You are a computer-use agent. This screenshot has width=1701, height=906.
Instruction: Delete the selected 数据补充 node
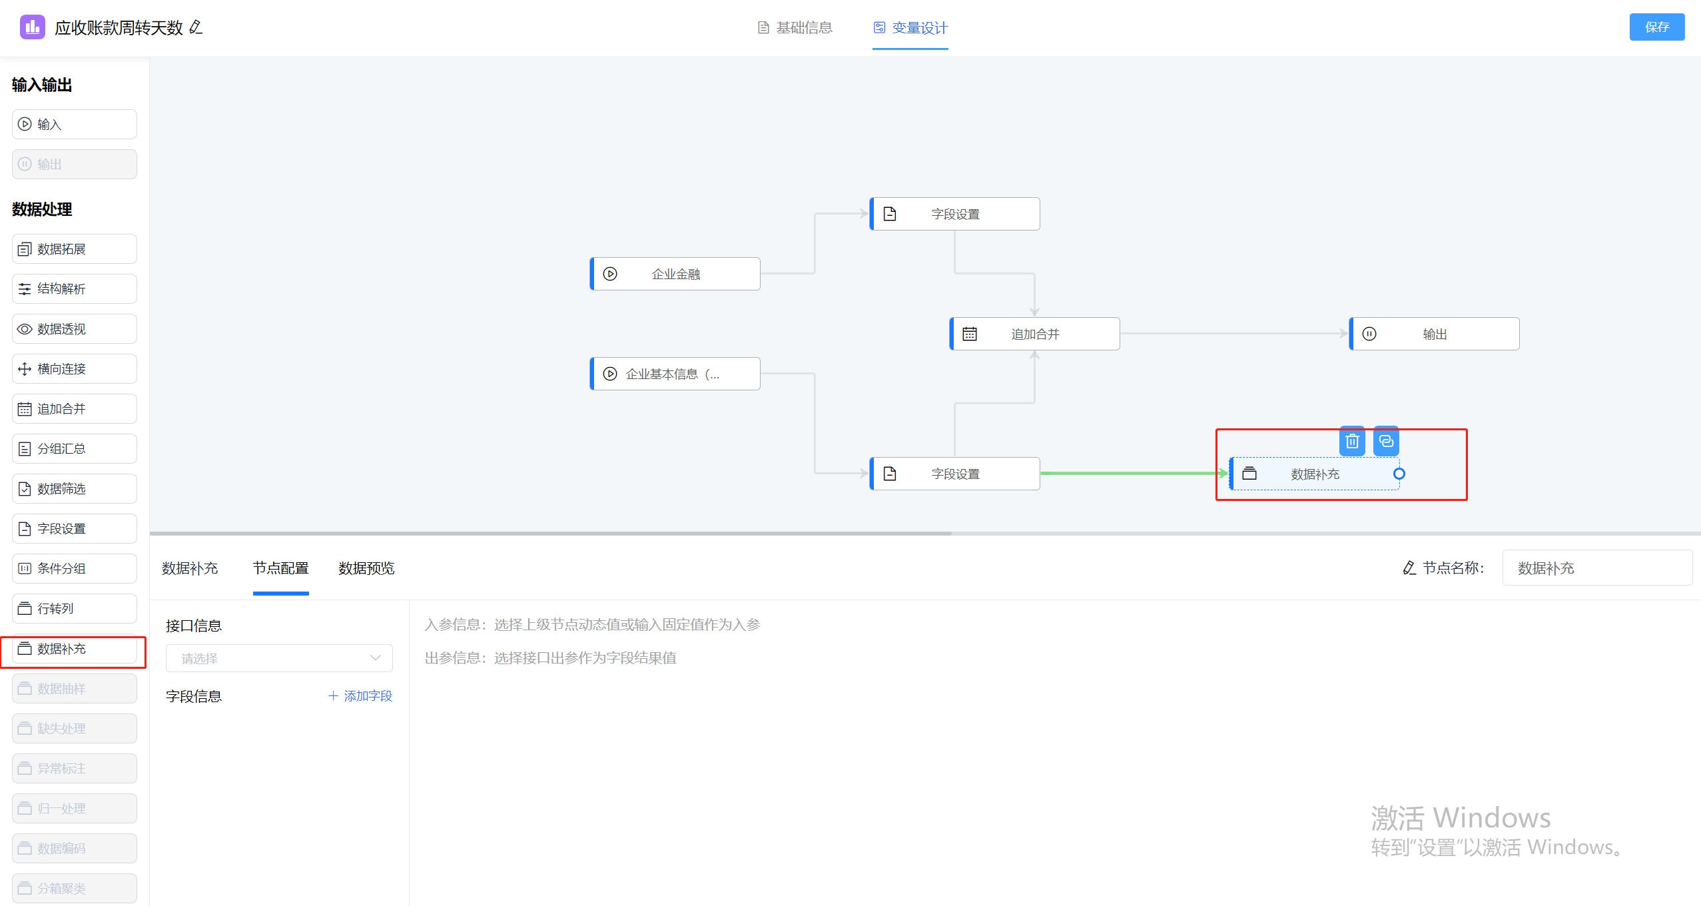pos(1351,441)
